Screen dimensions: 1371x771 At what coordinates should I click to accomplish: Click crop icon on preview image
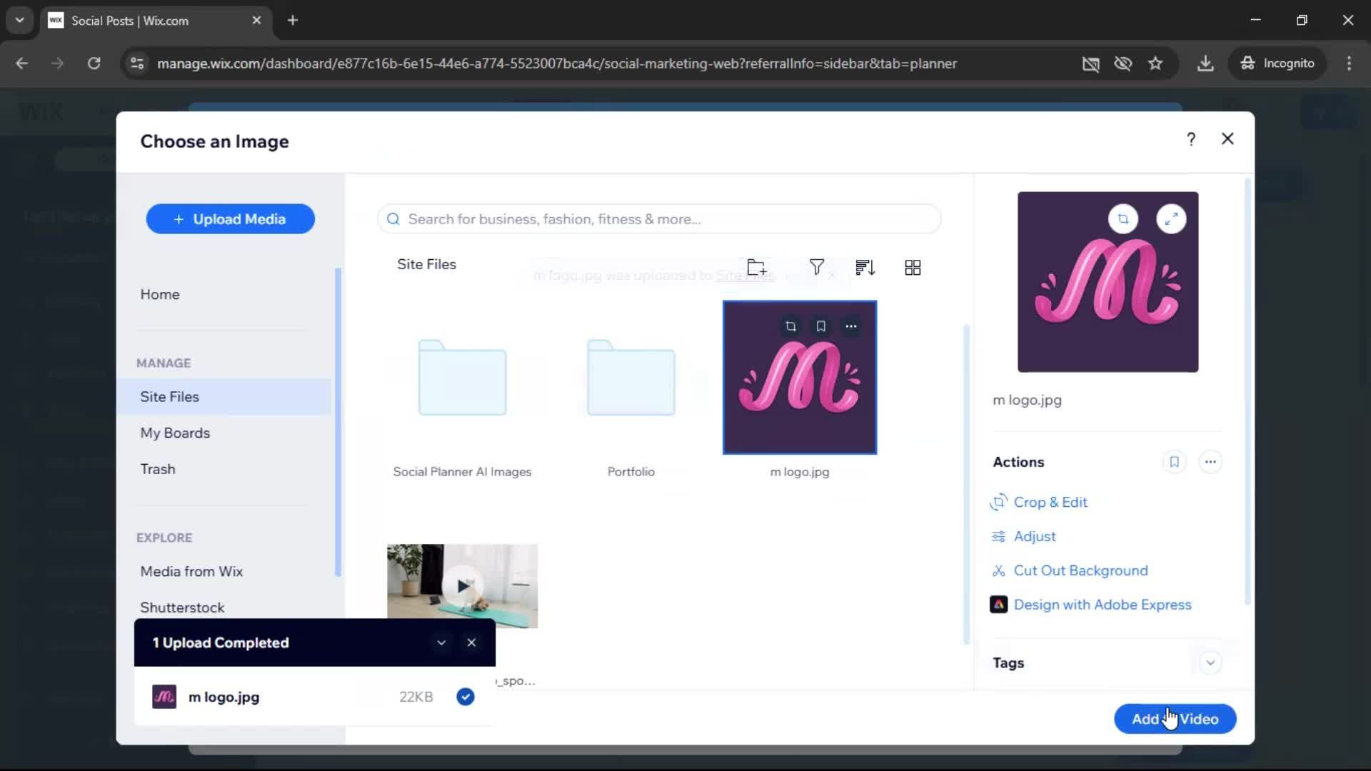click(1123, 219)
